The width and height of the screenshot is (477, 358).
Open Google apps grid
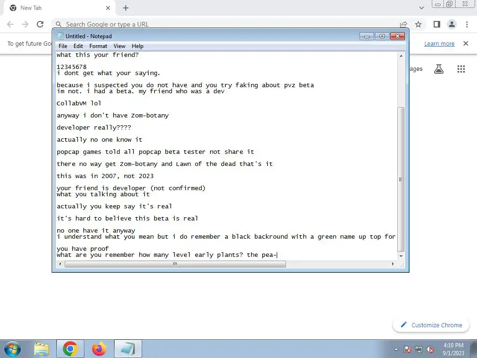[x=461, y=69]
